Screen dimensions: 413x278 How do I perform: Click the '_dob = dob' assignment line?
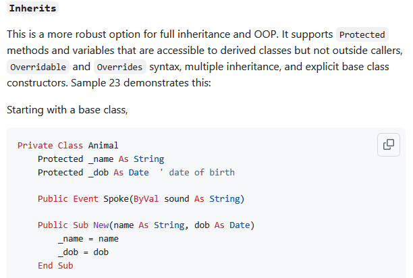coord(73,252)
